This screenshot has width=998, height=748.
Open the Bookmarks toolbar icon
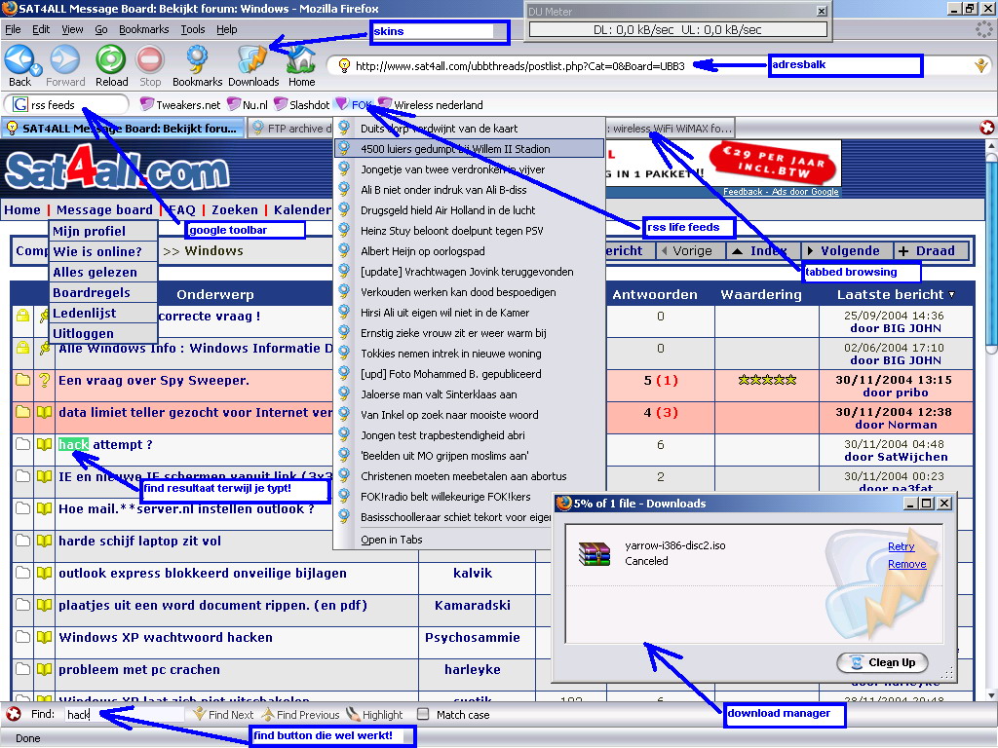tap(197, 60)
